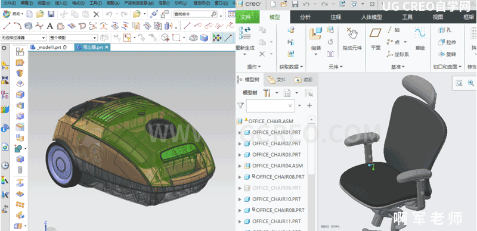Select the helix spring tool icon

coord(28,26)
